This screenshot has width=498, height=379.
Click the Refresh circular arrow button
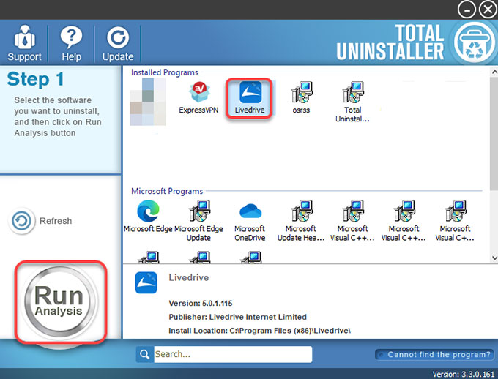pyautogui.click(x=21, y=221)
